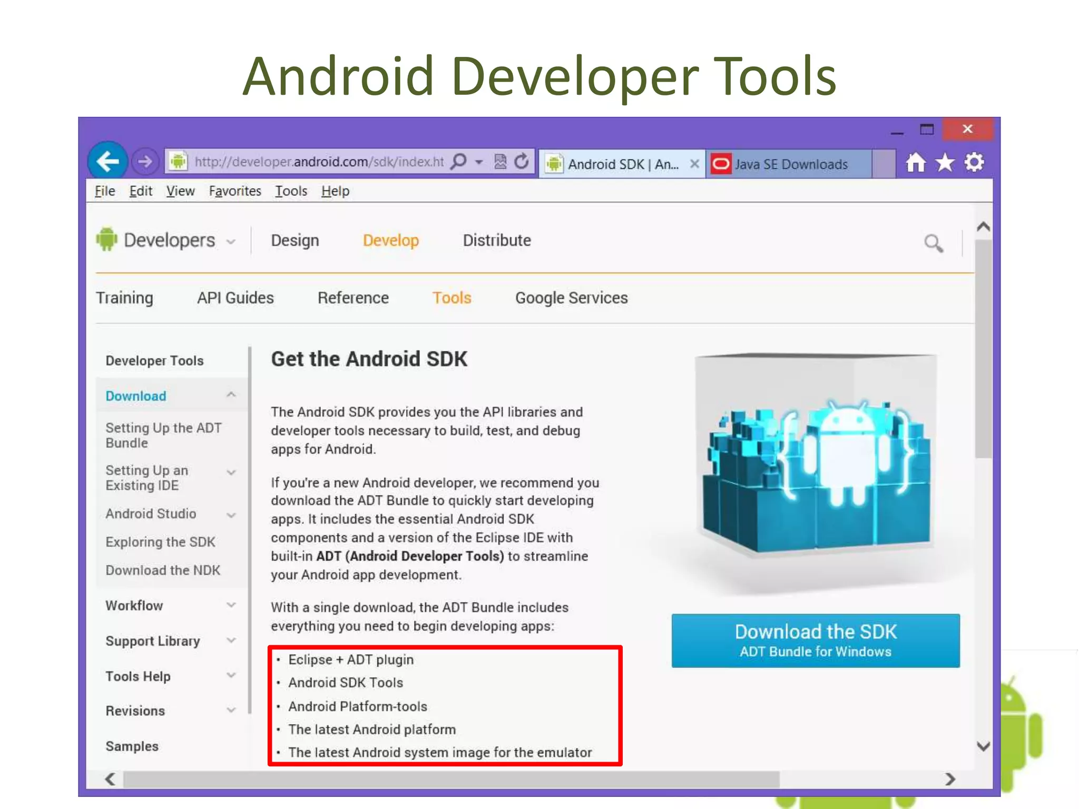Expand Setting Up an Existing IDE
Screen dimensions: 1079x809
pyautogui.click(x=231, y=472)
